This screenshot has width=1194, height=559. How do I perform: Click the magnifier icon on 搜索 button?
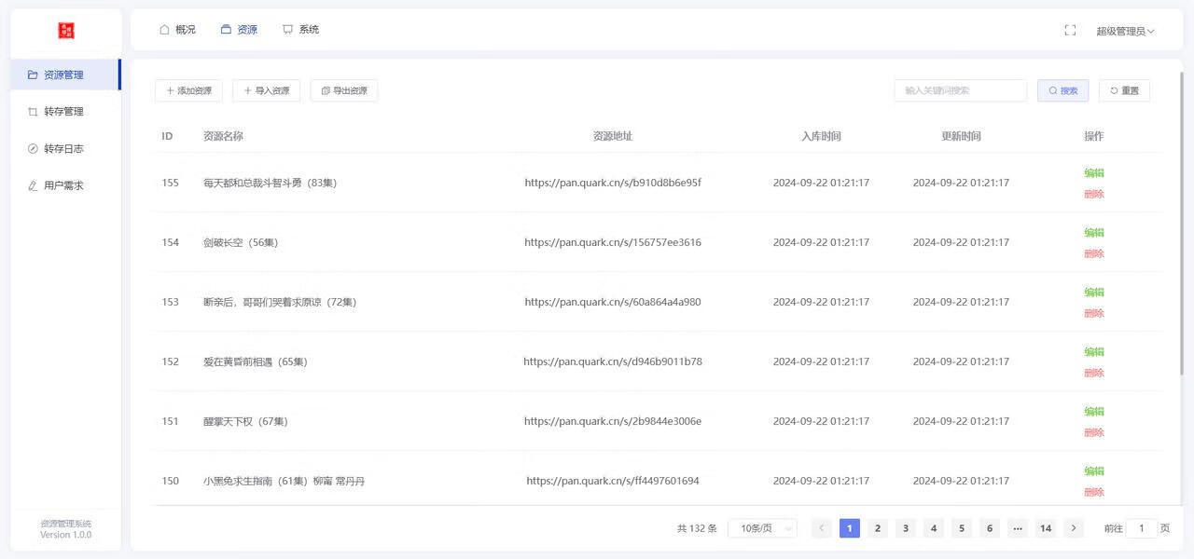[x=1052, y=90]
